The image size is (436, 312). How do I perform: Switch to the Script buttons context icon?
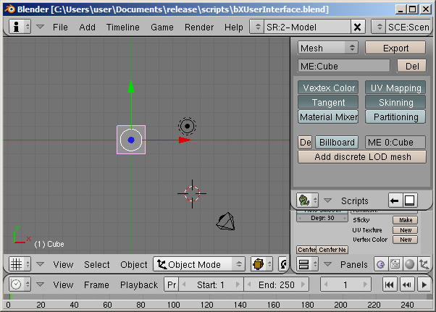395,264
